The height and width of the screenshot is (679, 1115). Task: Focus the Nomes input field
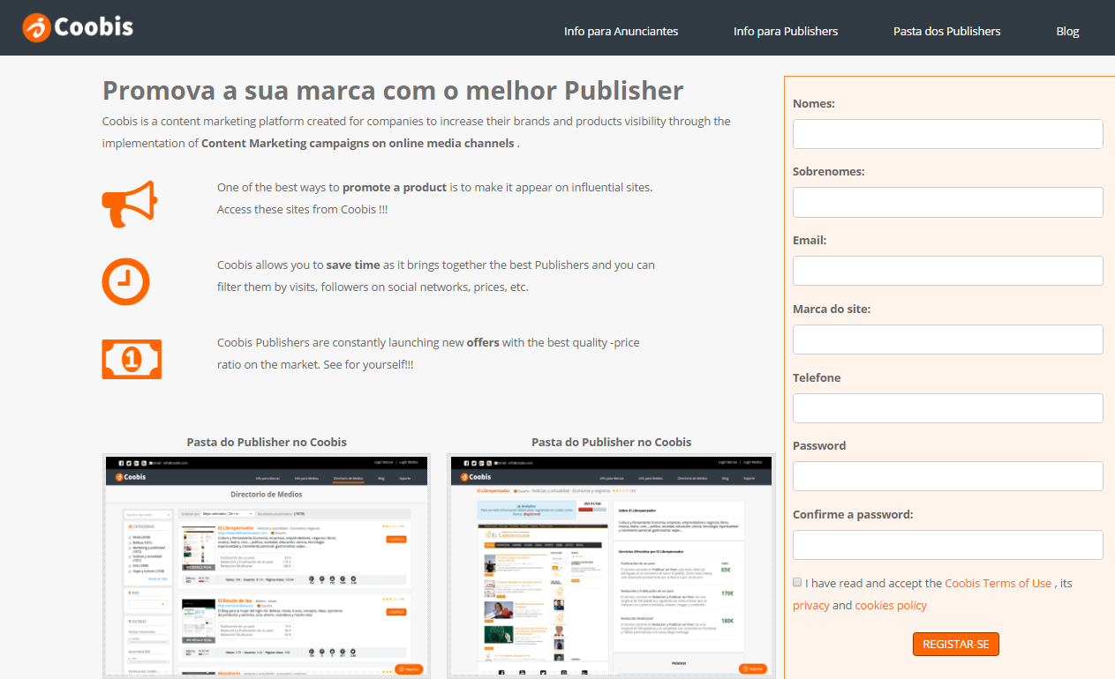[x=948, y=134]
